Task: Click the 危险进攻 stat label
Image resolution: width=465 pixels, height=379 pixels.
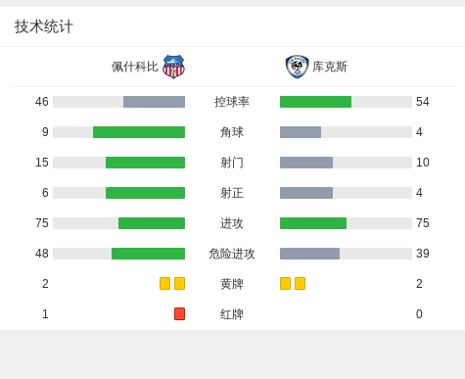Action: click(232, 254)
